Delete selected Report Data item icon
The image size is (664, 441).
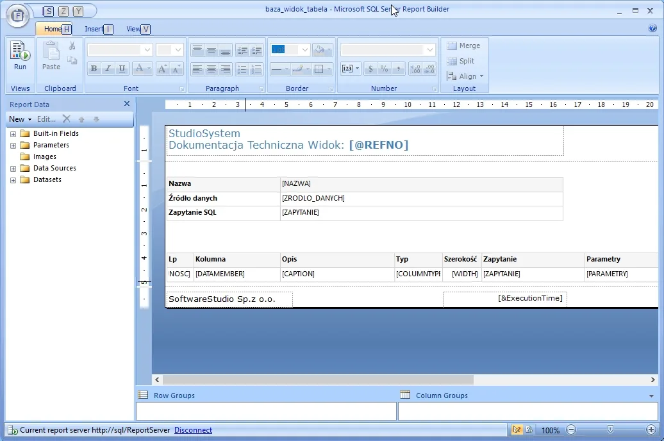point(67,119)
